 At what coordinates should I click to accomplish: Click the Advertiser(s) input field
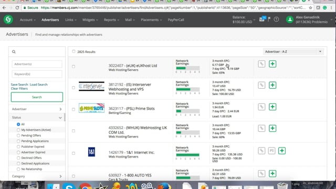click(x=37, y=64)
